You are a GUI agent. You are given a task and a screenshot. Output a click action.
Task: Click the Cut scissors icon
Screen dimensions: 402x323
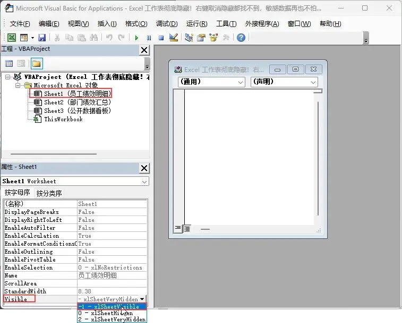(57, 38)
